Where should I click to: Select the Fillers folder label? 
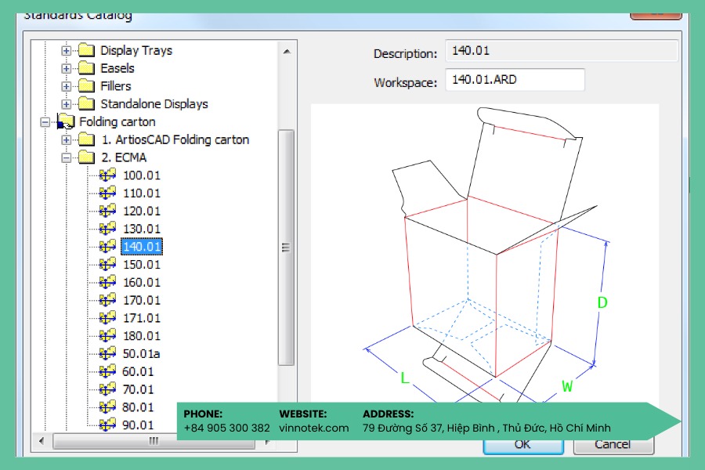coord(116,86)
